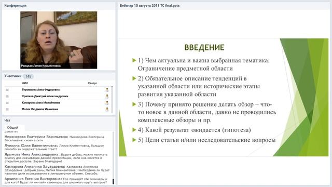Click the chat scrollbar thumb
The height and width of the screenshot is (187, 332).
coord(113,181)
